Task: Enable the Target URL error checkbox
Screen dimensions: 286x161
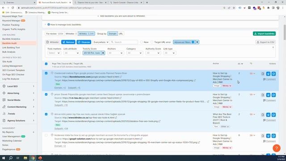Action: [x=152, y=42]
